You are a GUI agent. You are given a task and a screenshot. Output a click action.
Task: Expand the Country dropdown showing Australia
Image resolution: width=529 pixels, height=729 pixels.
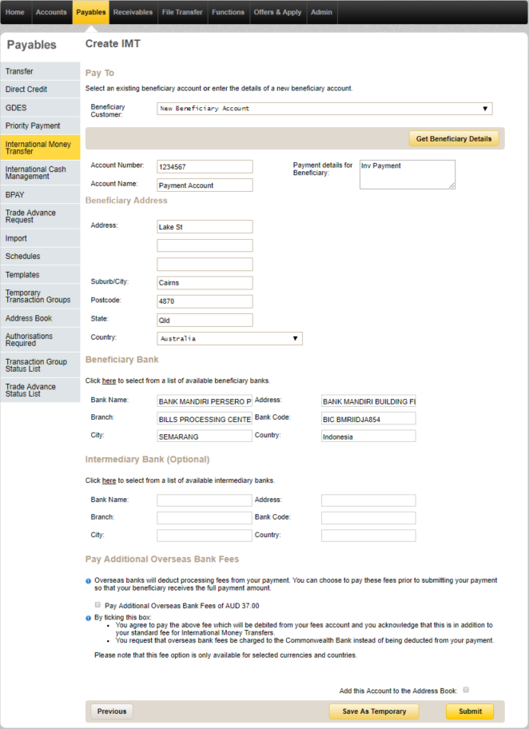tap(229, 338)
